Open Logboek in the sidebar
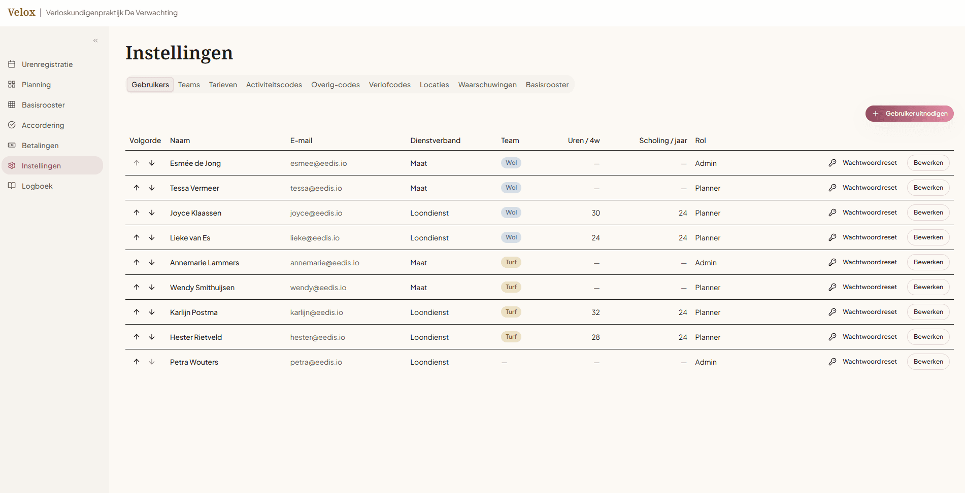 (x=53, y=186)
